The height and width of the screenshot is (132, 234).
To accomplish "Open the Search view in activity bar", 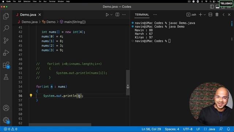I will (6, 28).
